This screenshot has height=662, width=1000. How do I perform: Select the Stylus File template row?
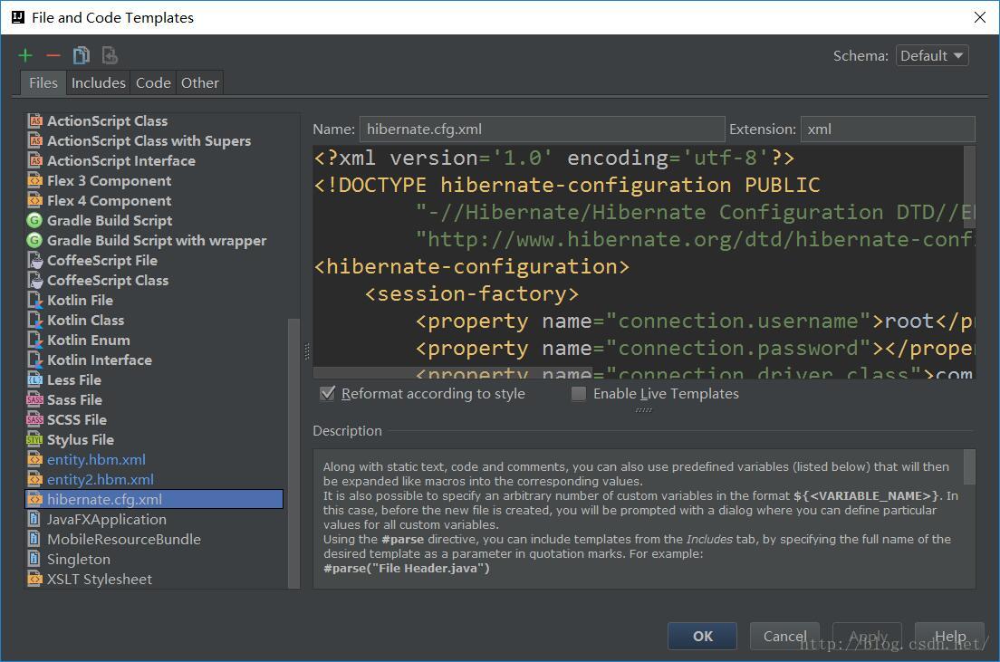pos(154,439)
